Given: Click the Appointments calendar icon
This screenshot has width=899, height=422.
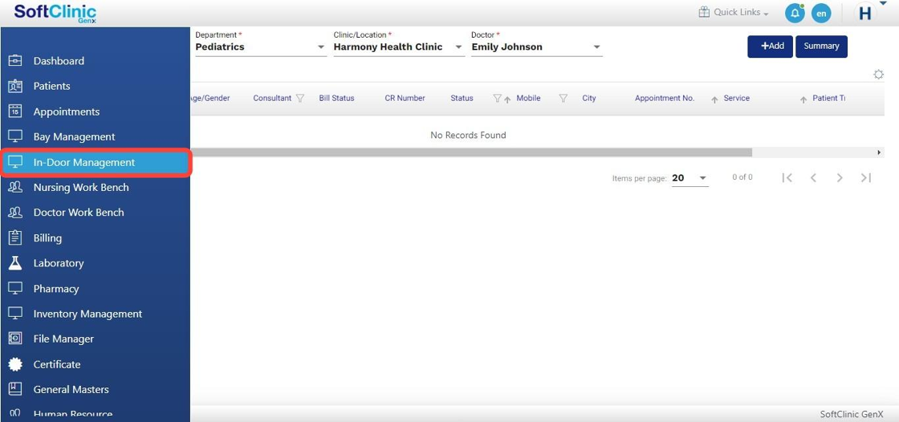Looking at the screenshot, I should click(x=15, y=112).
